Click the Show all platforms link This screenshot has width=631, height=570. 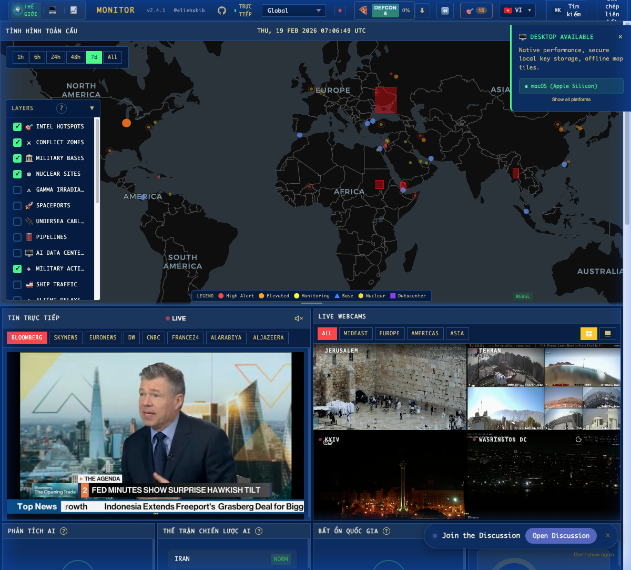click(571, 99)
